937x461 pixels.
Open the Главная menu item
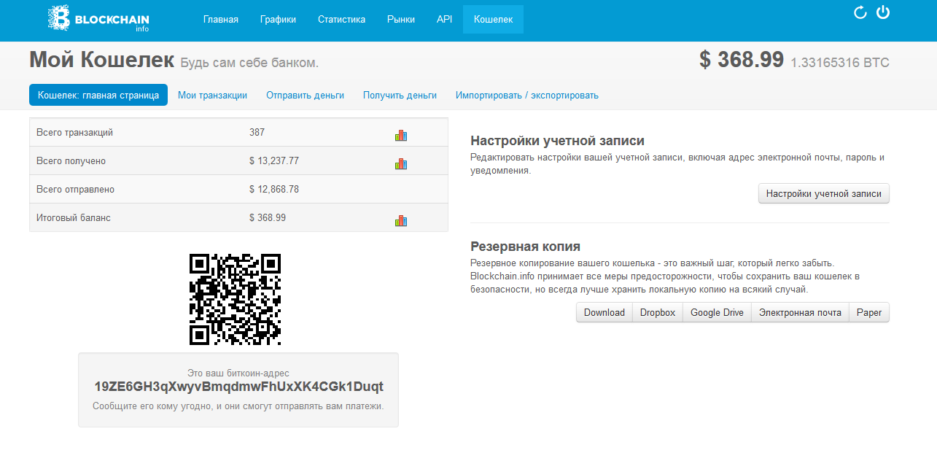tap(220, 20)
